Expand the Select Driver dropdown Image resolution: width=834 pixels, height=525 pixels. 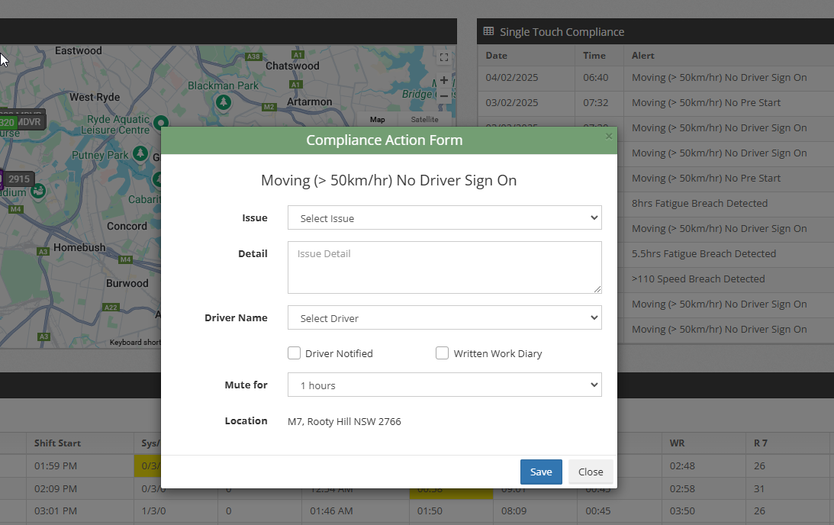(x=444, y=318)
